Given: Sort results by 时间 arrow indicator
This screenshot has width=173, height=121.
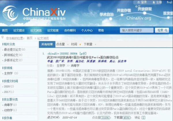Looking at the screenshot, I should (80, 45).
